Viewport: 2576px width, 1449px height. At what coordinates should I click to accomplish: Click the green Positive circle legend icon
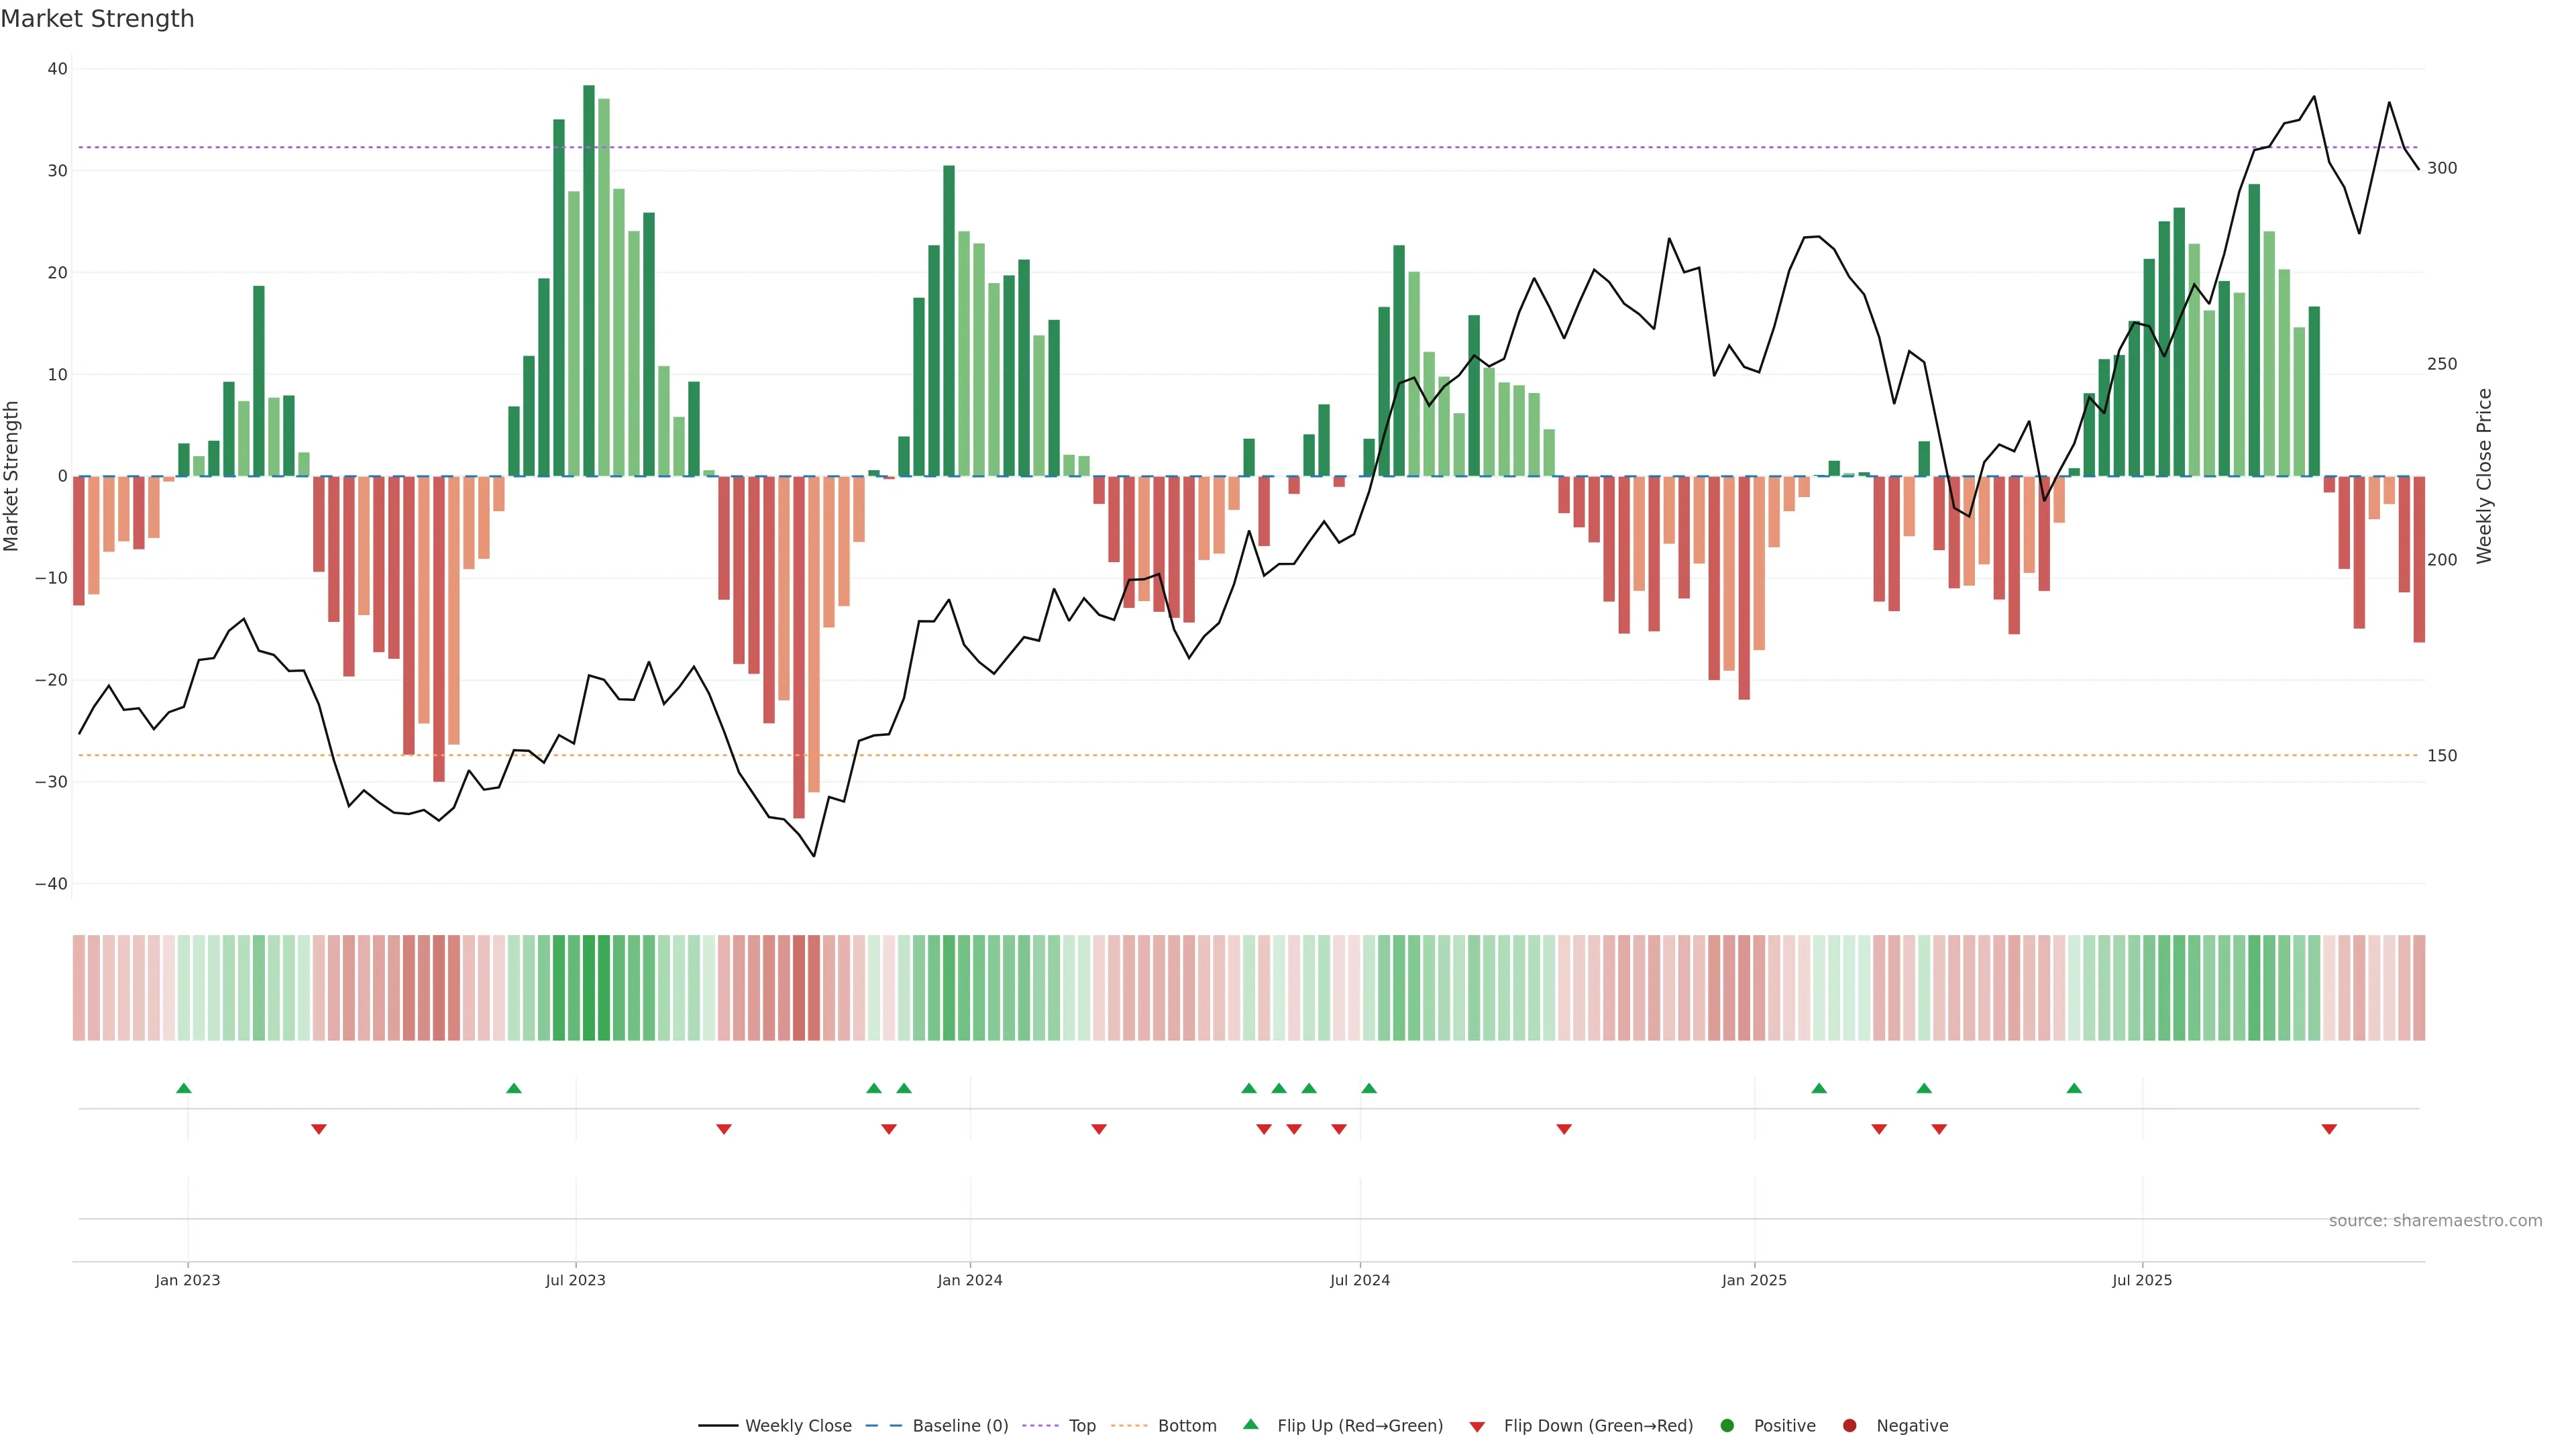[1727, 1426]
